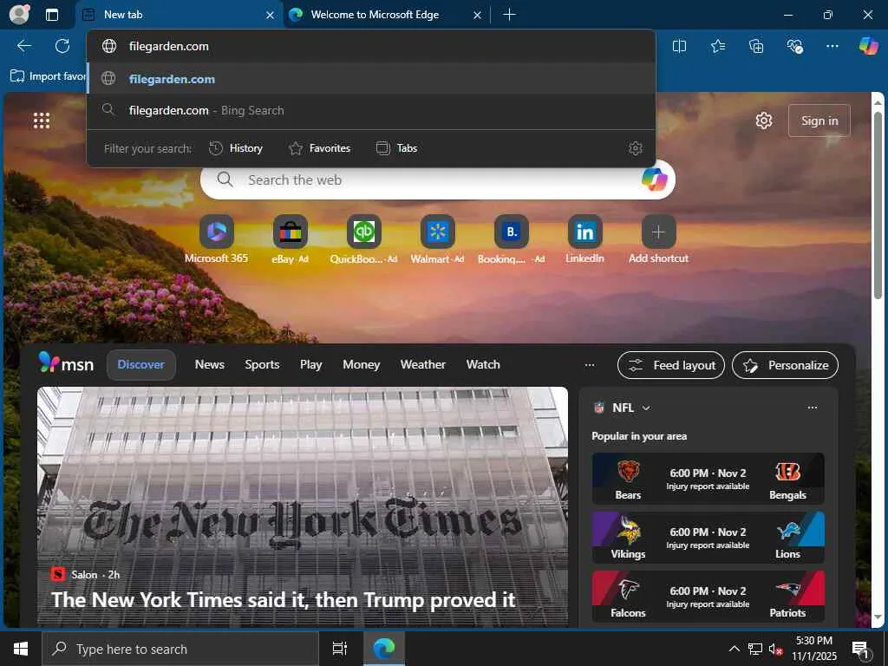Click Import favorites in favorites bar
The image size is (888, 666).
pyautogui.click(x=49, y=76)
